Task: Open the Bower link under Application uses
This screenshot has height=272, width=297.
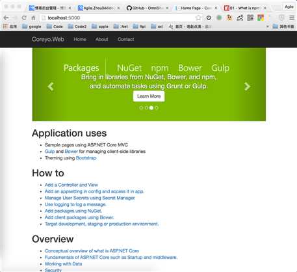Action: point(71,152)
